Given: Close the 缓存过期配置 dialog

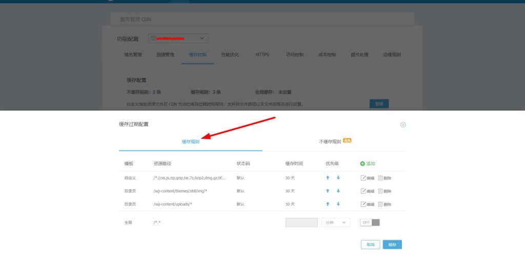Looking at the screenshot, I should click(403, 125).
